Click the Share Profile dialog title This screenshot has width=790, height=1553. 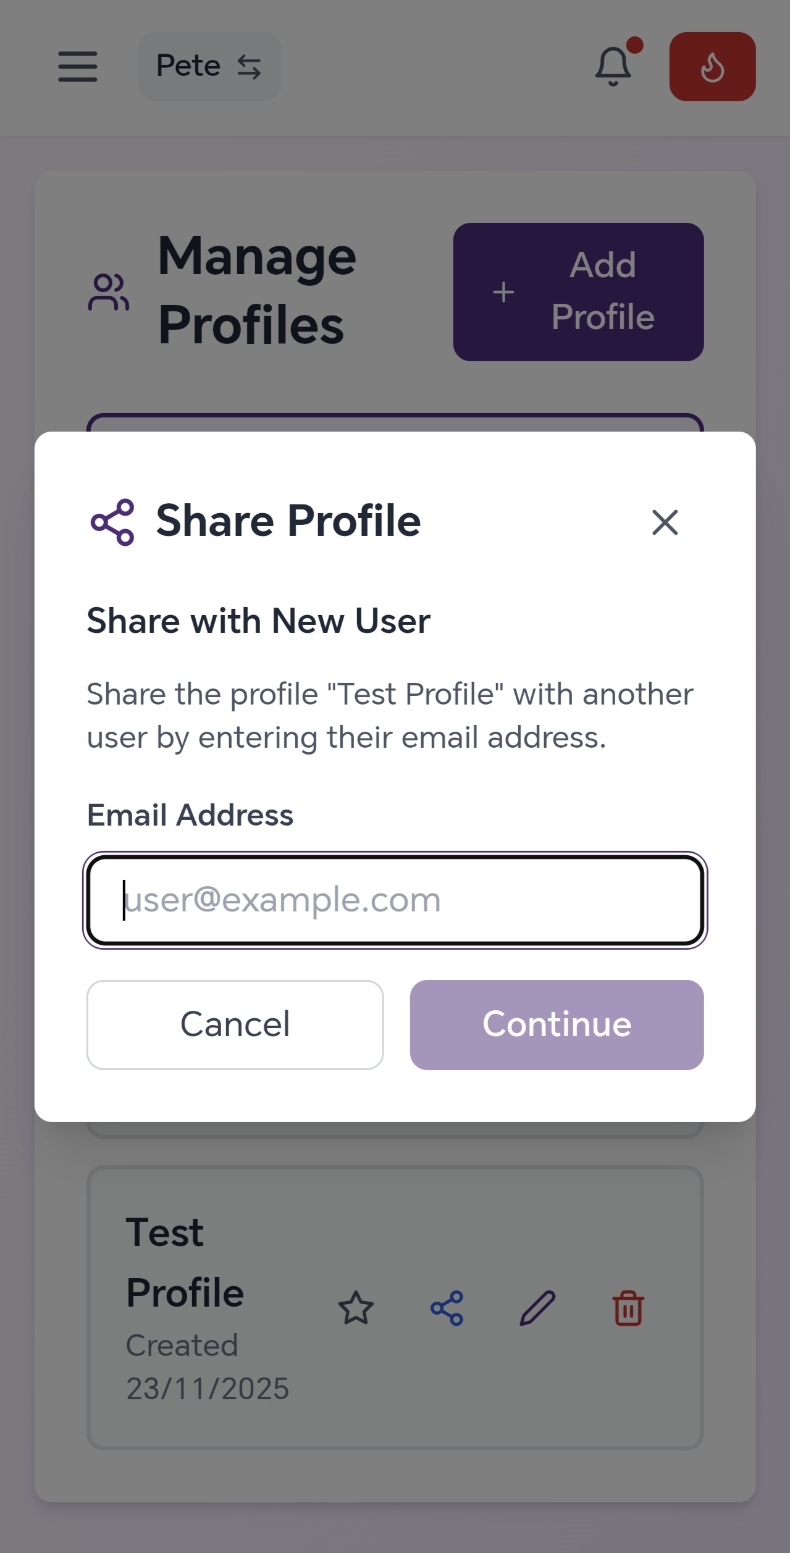[x=288, y=521]
